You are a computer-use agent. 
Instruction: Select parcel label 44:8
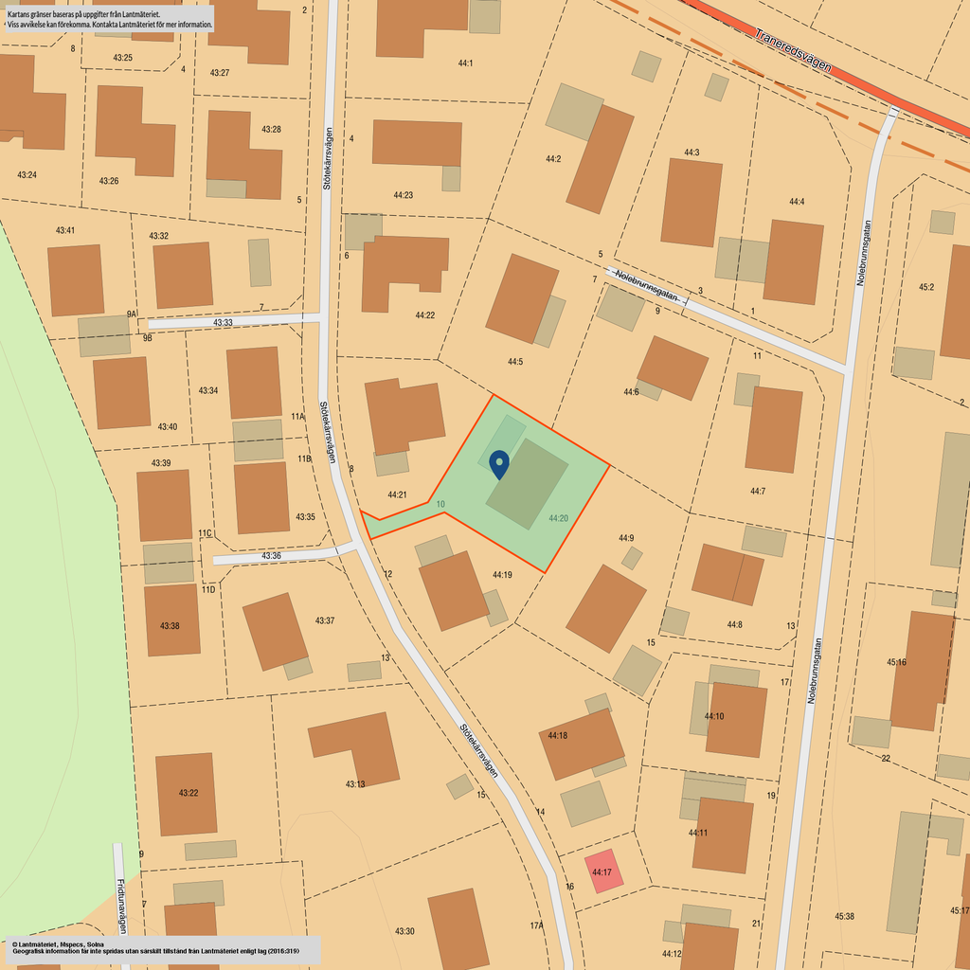pos(734,625)
